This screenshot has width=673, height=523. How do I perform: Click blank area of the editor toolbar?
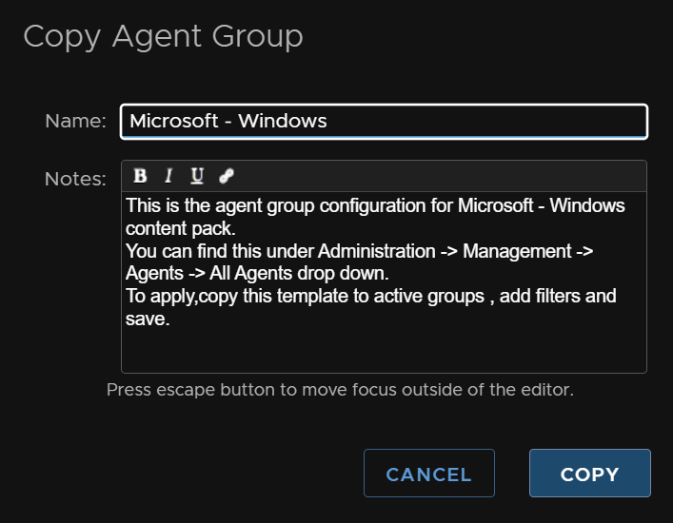click(438, 176)
